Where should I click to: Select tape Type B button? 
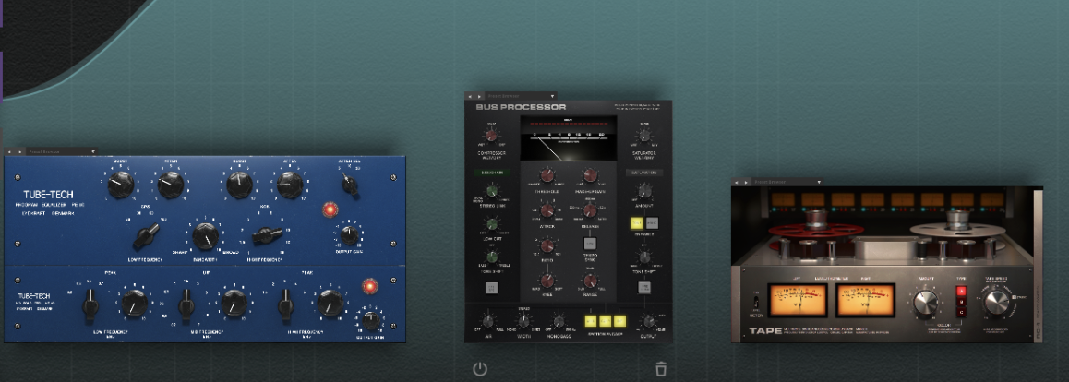(x=962, y=302)
